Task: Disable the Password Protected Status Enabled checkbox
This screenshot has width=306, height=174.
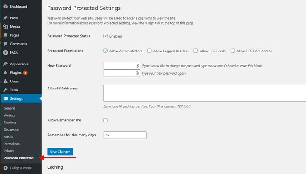Action: point(105,36)
